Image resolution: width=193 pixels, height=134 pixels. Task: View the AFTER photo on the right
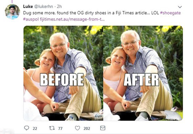pos(143,73)
